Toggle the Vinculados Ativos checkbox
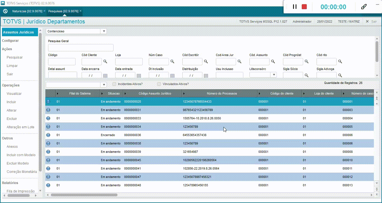 point(159,84)
